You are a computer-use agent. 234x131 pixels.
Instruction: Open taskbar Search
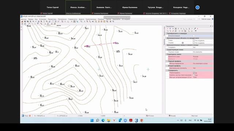pos(98,120)
